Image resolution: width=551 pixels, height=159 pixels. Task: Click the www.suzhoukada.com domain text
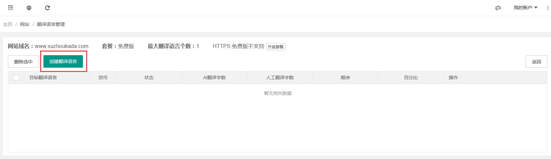pyautogui.click(x=62, y=46)
